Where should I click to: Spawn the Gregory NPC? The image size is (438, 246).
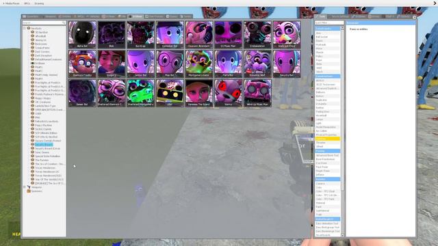pyautogui.click(x=112, y=64)
